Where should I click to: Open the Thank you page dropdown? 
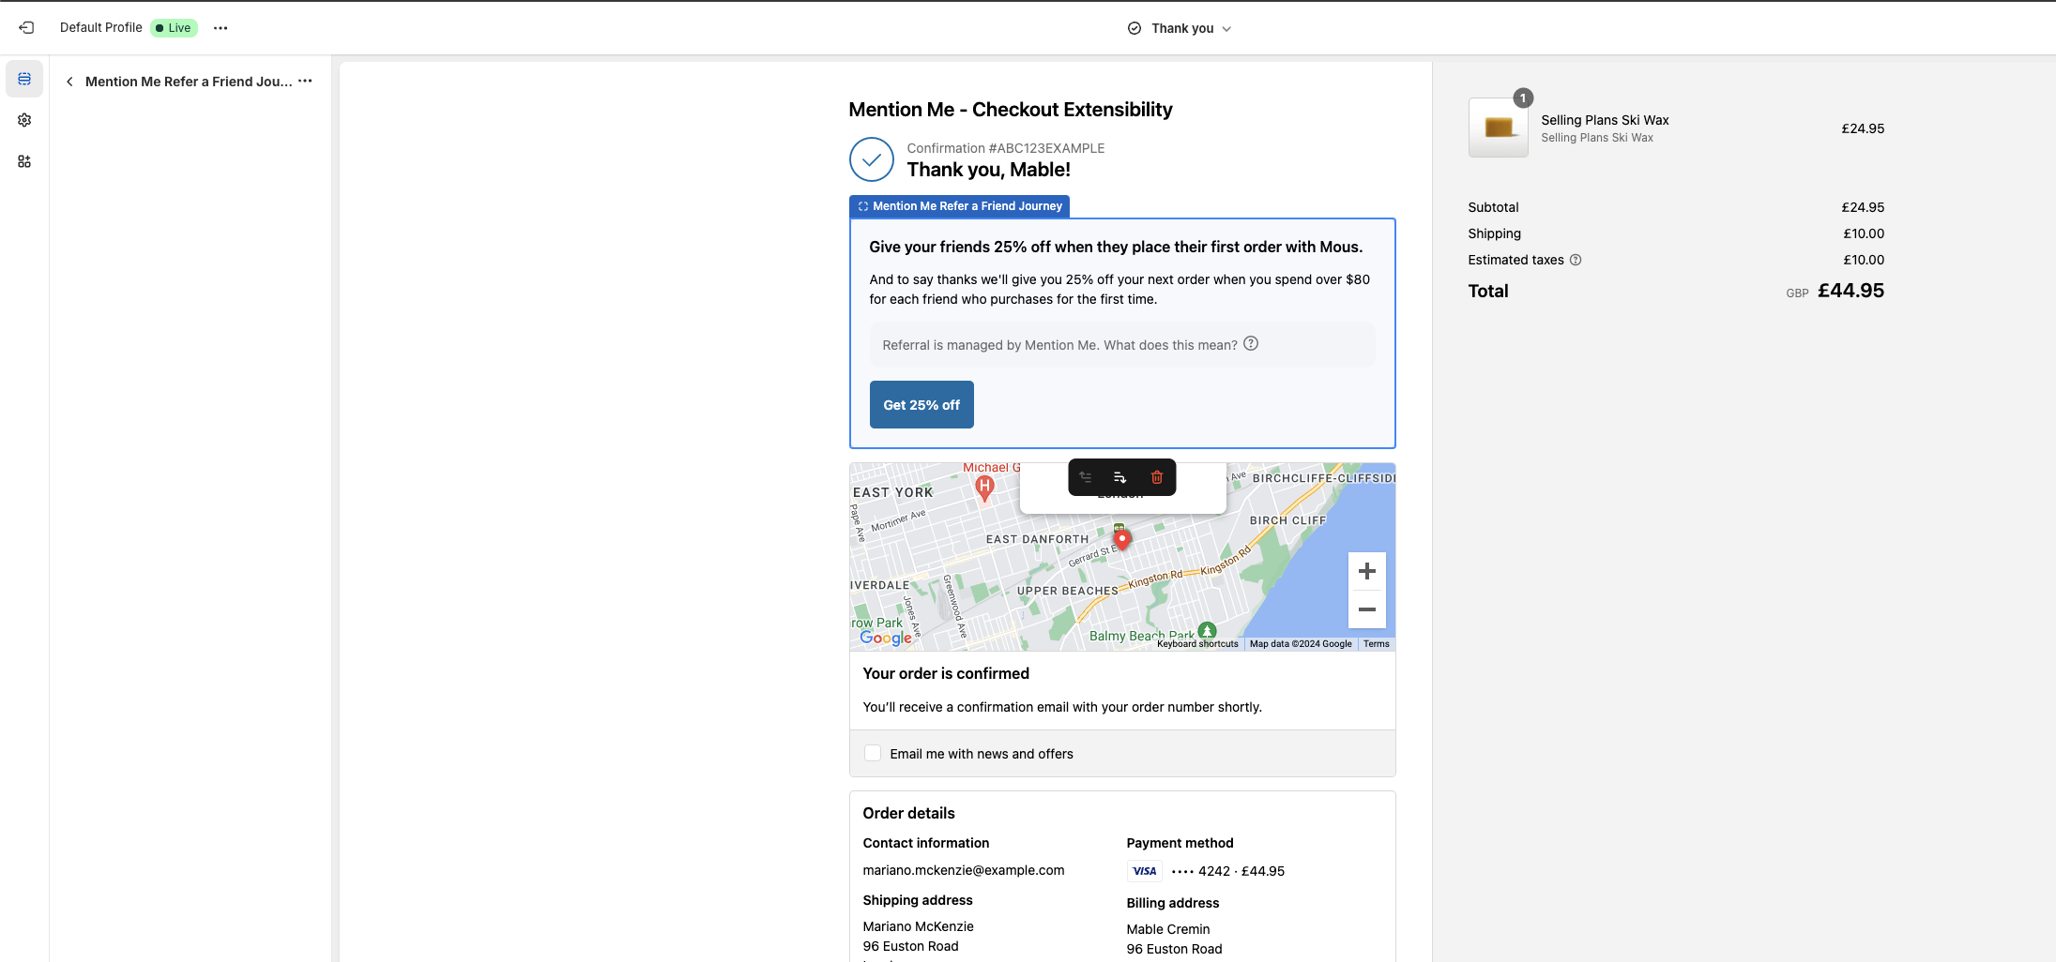pyautogui.click(x=1180, y=28)
